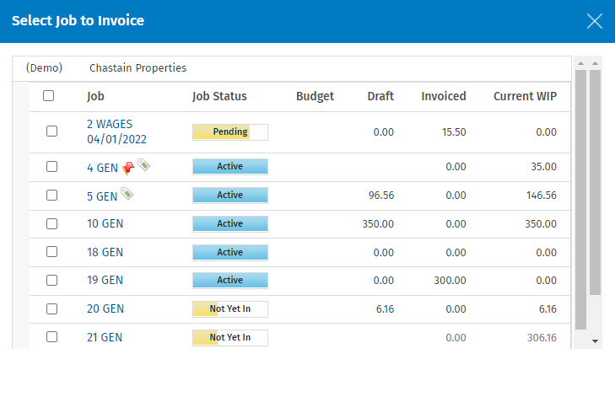Click the red pin icon on job 4 GEN
The image size is (615, 413).
pos(128,167)
